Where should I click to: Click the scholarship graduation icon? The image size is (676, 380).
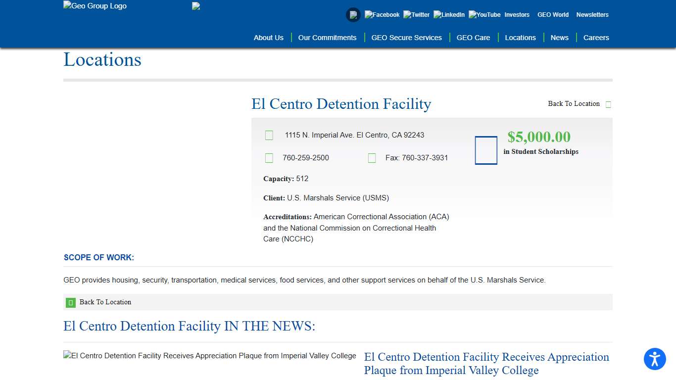(485, 150)
